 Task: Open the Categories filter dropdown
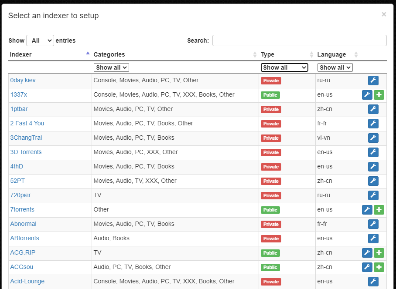point(111,67)
